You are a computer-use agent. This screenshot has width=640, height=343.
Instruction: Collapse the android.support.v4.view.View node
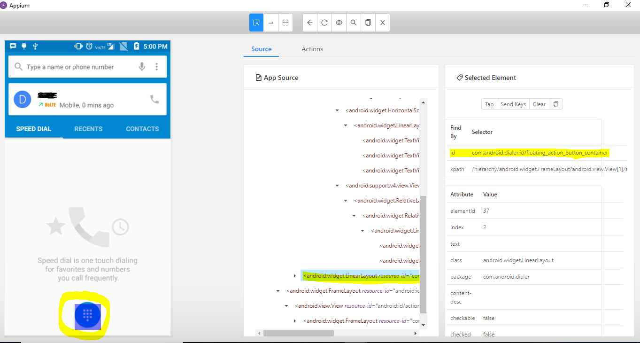337,185
